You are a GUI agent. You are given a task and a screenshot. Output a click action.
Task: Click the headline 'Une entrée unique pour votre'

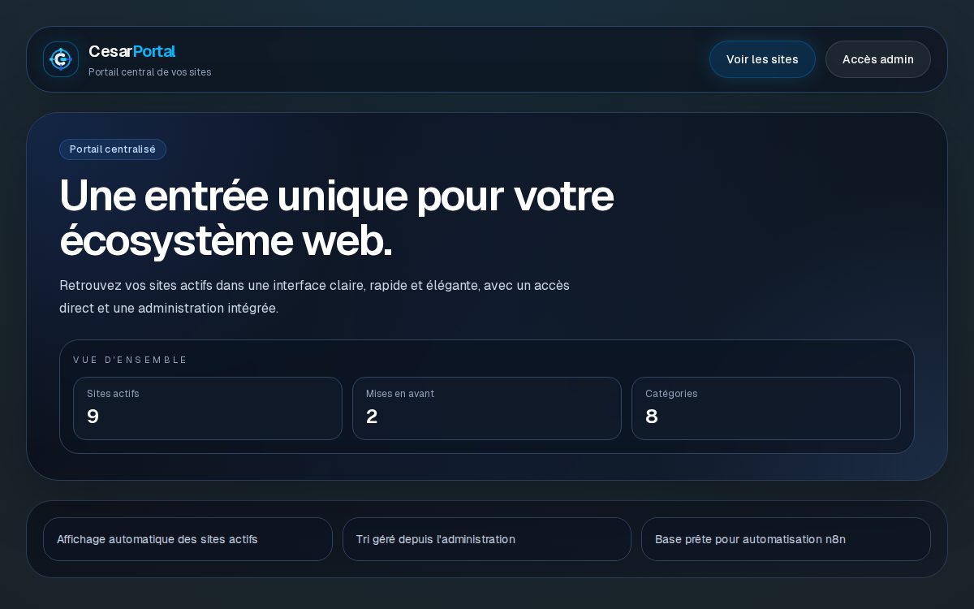pyautogui.click(x=337, y=196)
